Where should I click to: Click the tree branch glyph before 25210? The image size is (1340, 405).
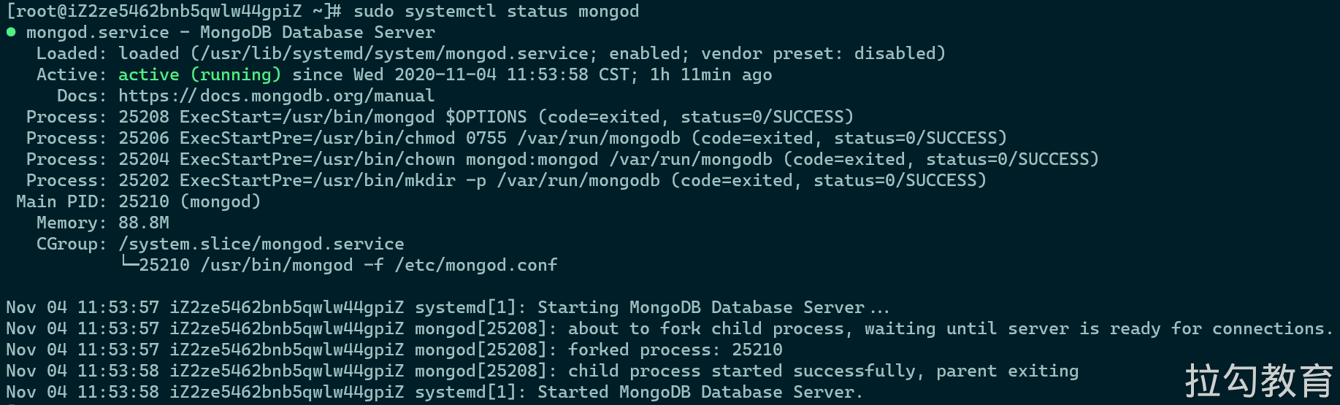click(129, 263)
